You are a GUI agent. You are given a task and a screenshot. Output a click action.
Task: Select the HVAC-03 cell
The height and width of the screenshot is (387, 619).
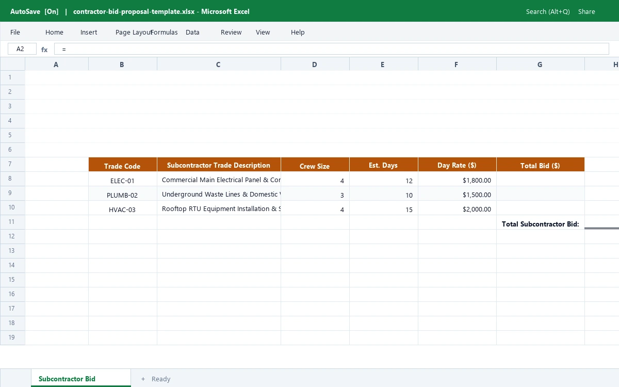click(123, 208)
